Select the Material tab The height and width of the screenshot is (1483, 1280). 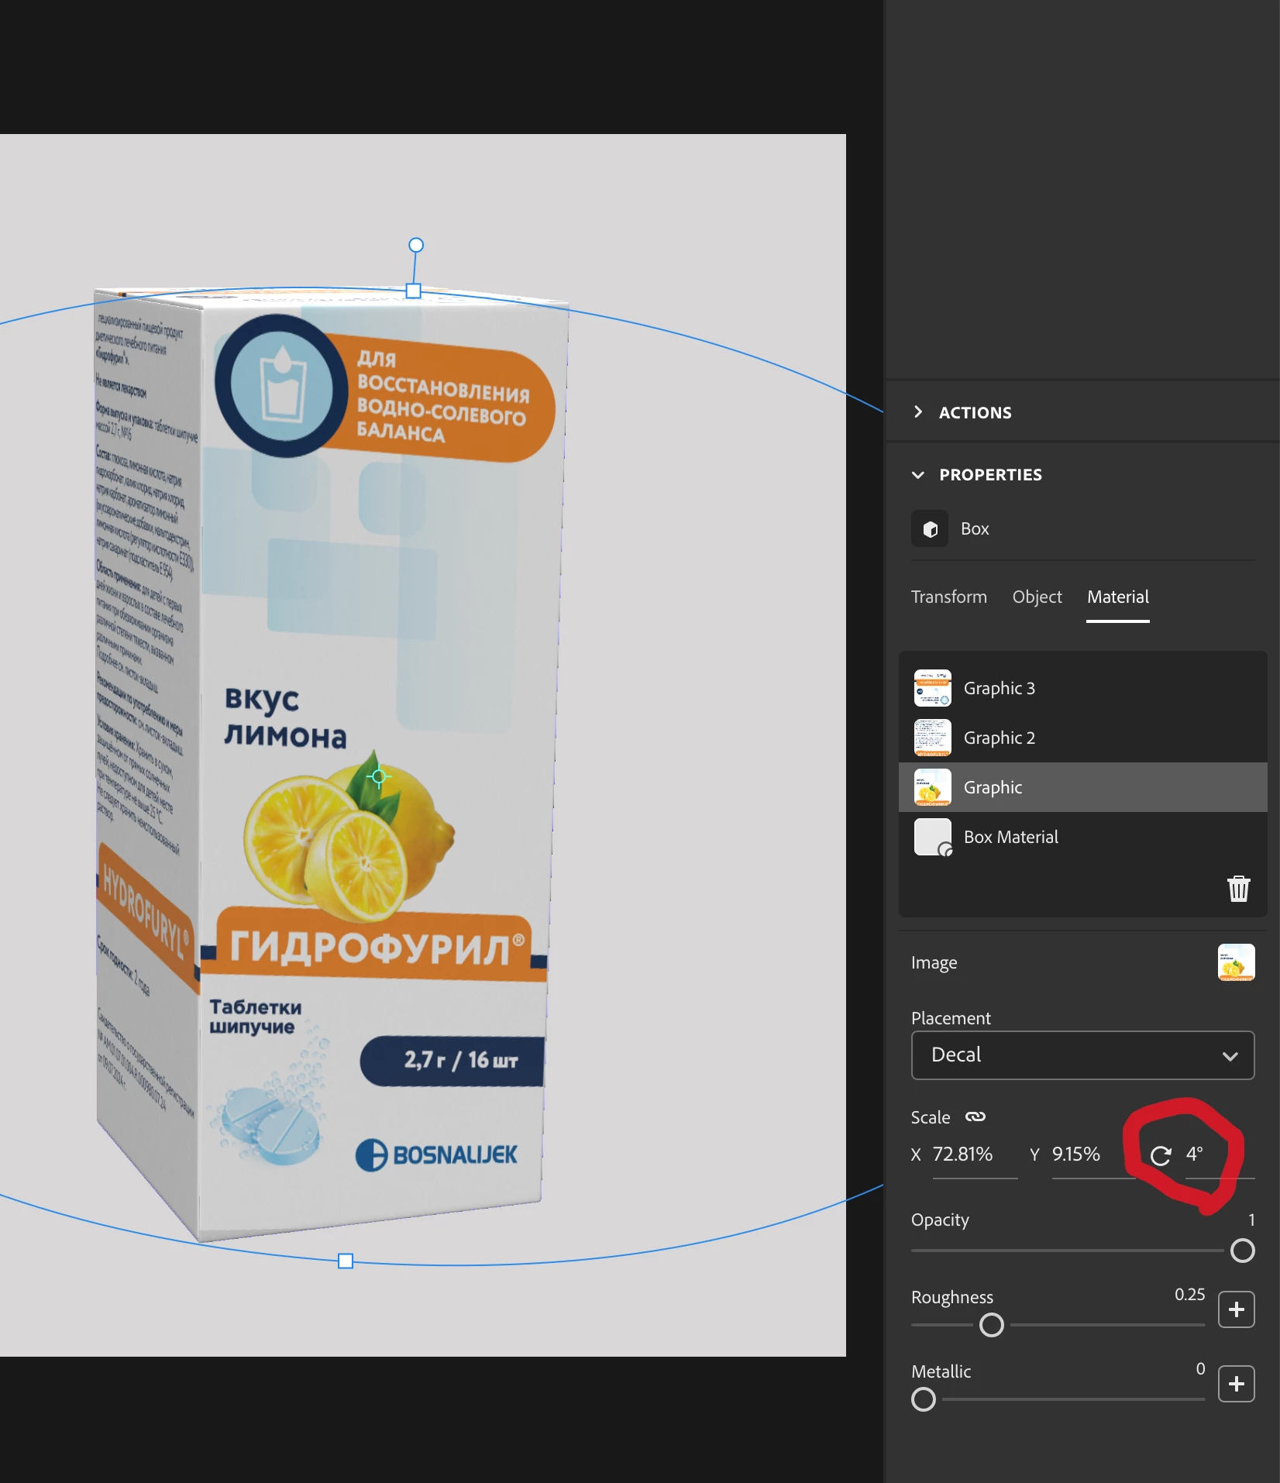(1117, 597)
